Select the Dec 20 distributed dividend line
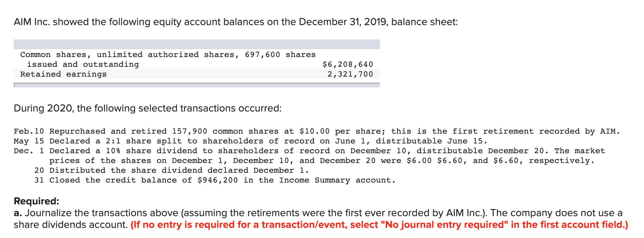Image resolution: width=644 pixels, height=238 pixels. point(172,171)
